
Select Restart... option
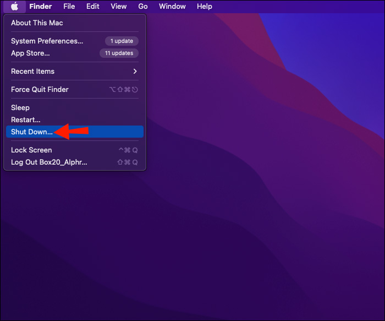[x=75, y=119]
